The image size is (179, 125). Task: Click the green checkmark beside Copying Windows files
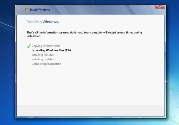pos(29,46)
